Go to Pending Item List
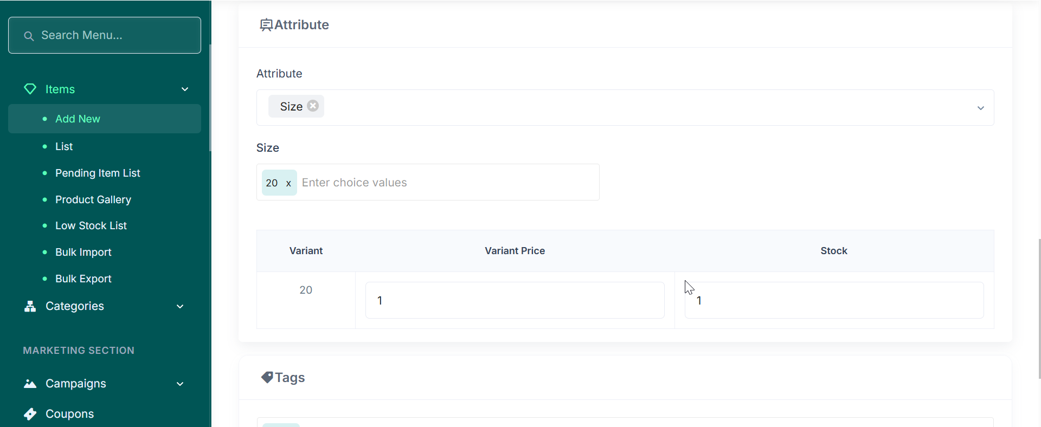 point(98,173)
